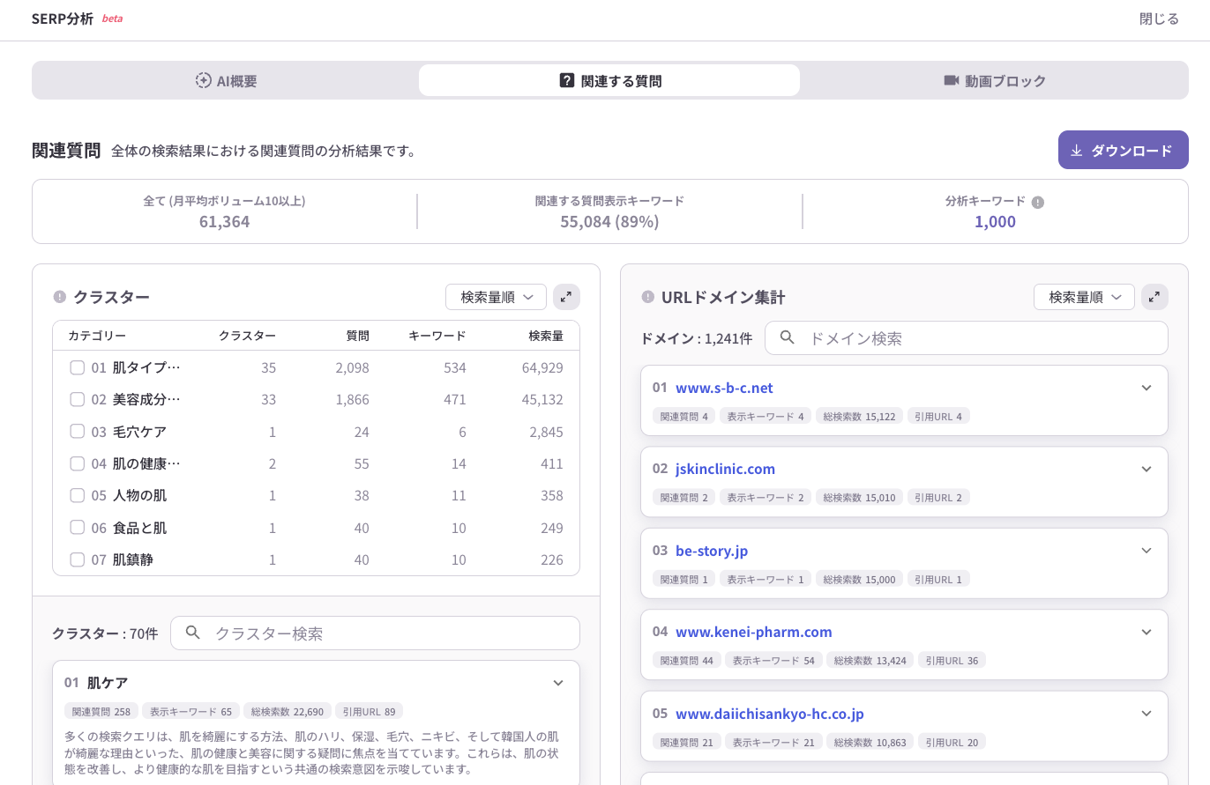Check the 05 人物の肌 category checkbox
Screen dimensions: 1210x785
tap(77, 495)
